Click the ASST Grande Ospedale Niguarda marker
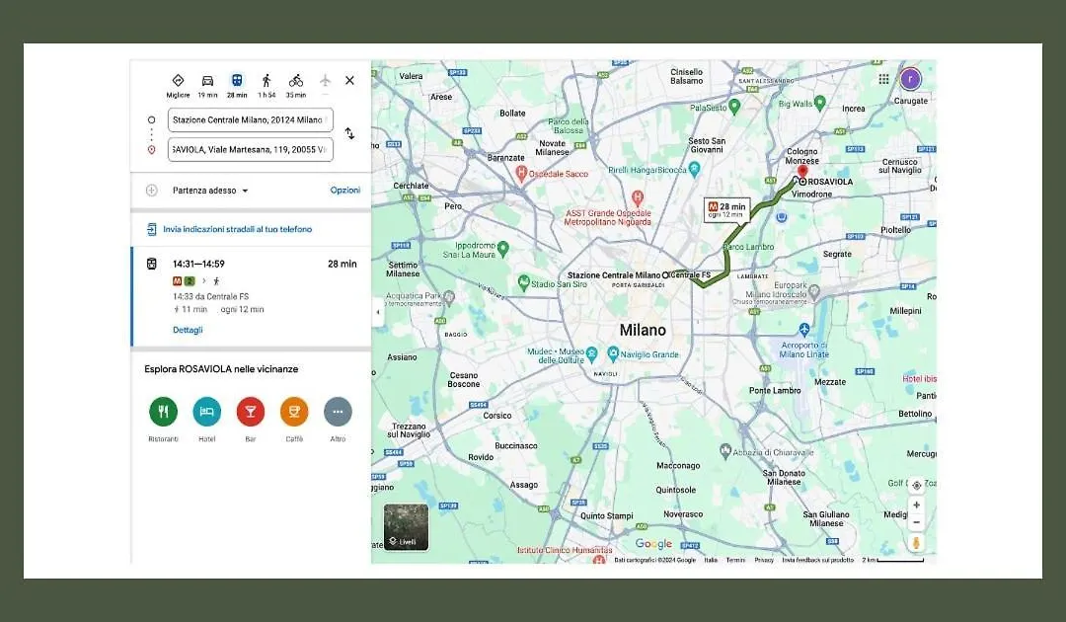1066x622 pixels. (x=637, y=197)
